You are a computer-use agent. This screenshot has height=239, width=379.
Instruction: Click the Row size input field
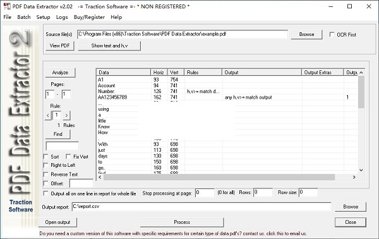point(308,193)
